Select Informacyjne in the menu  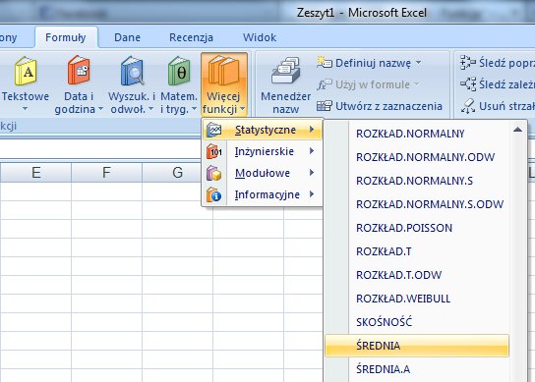coord(262,194)
